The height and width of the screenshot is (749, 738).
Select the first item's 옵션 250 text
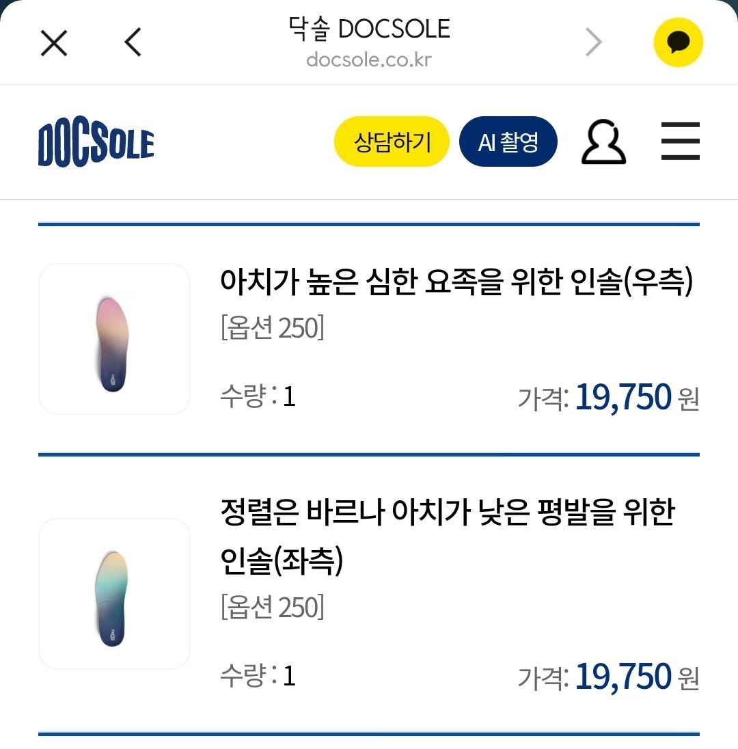[x=272, y=327]
